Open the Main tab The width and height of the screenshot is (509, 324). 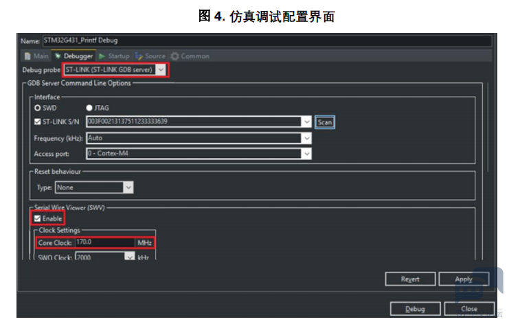36,56
